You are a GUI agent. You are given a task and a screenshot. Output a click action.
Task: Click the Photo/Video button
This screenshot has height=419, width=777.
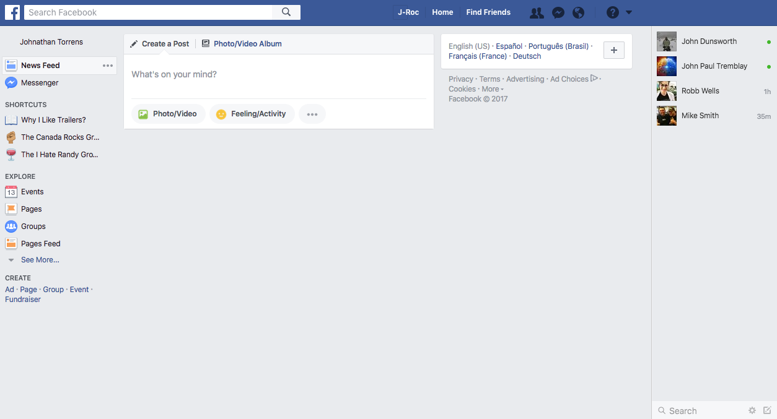(x=169, y=114)
